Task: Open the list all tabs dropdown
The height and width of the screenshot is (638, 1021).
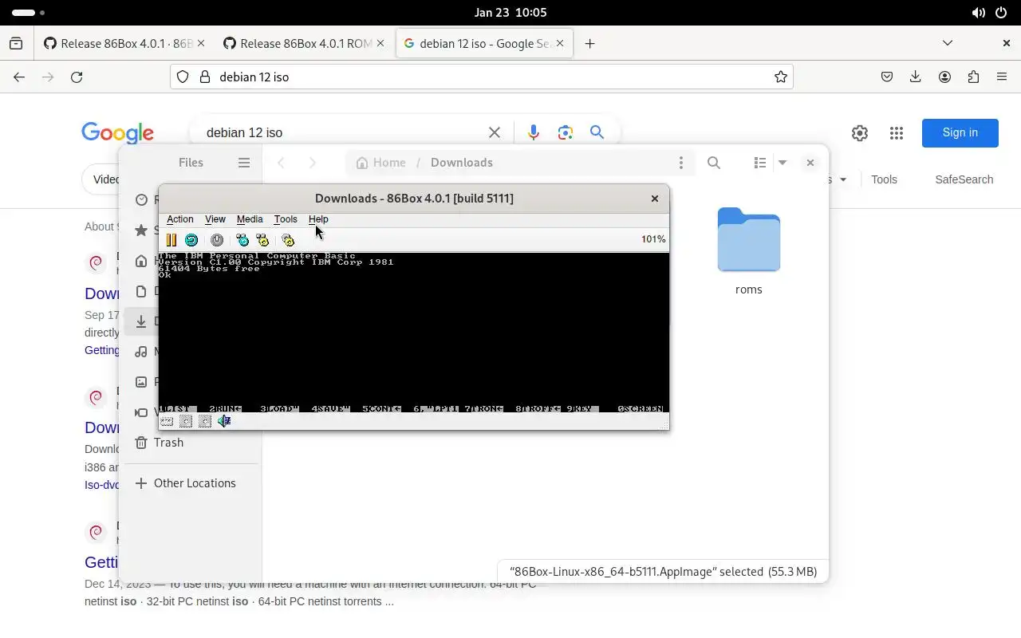Action: coord(948,43)
